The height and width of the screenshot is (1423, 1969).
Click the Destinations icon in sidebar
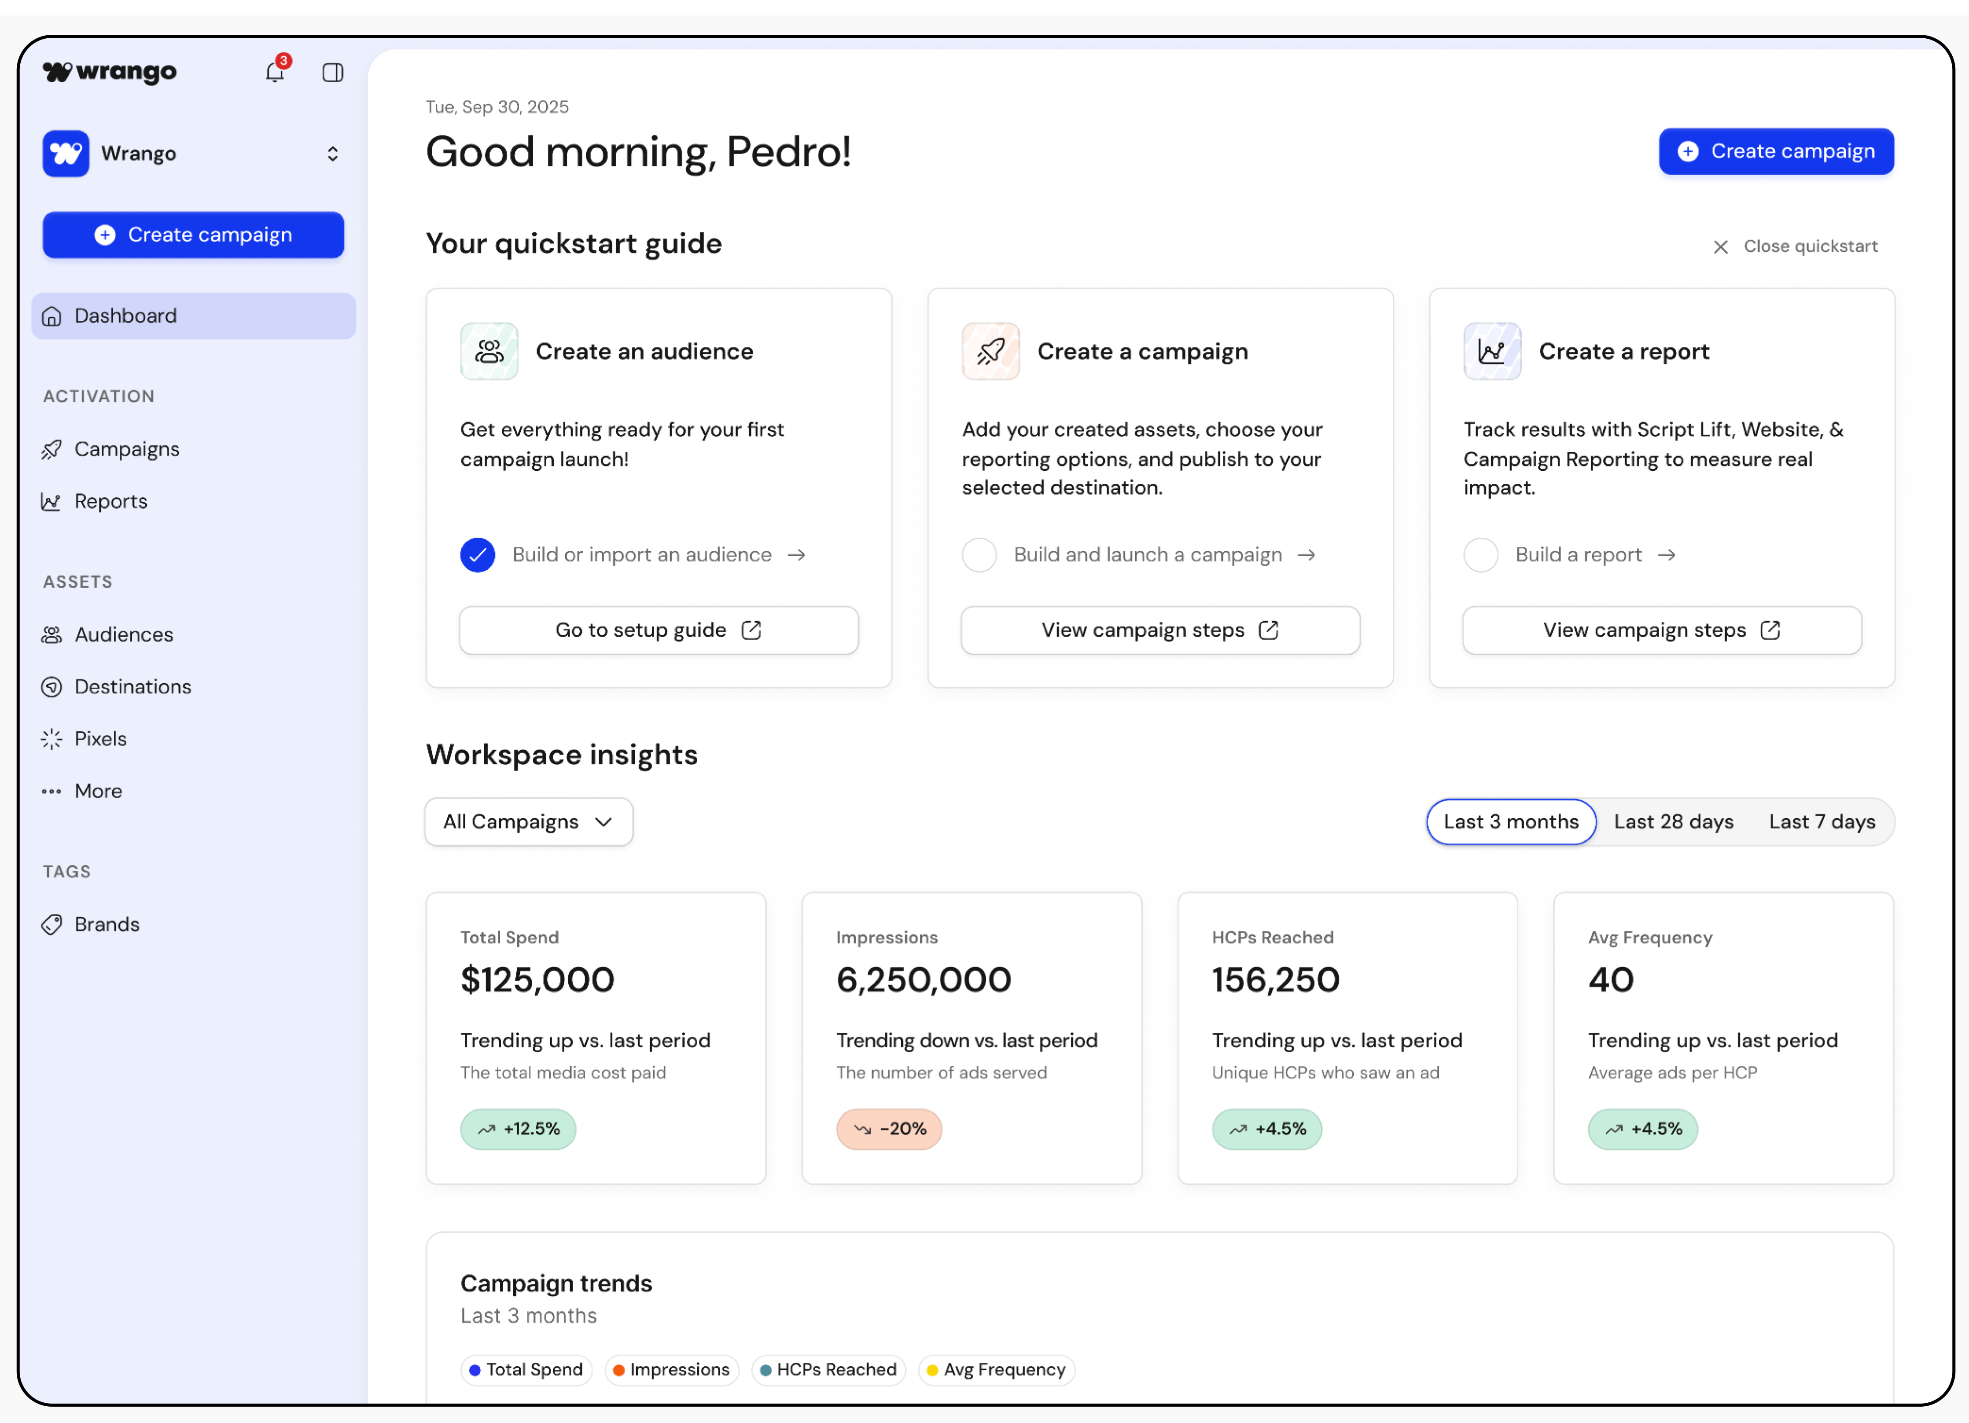coord(52,686)
